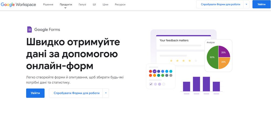Select the red color swatch in palette
Screen dimensions: 271x113
[x=151, y=71]
